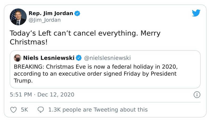Open the 5:51 PM · Dec 12, 2020 timestamp
The width and height of the screenshot is (211, 122).
pos(42,95)
